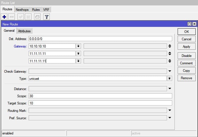198x137 pixels.
Task: Click the disable cross toolbar icon
Action: coord(28,17)
